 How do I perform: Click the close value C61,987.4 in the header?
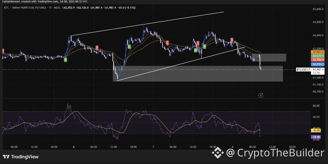point(110,8)
